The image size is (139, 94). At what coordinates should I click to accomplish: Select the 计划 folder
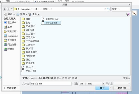[x=26, y=60]
